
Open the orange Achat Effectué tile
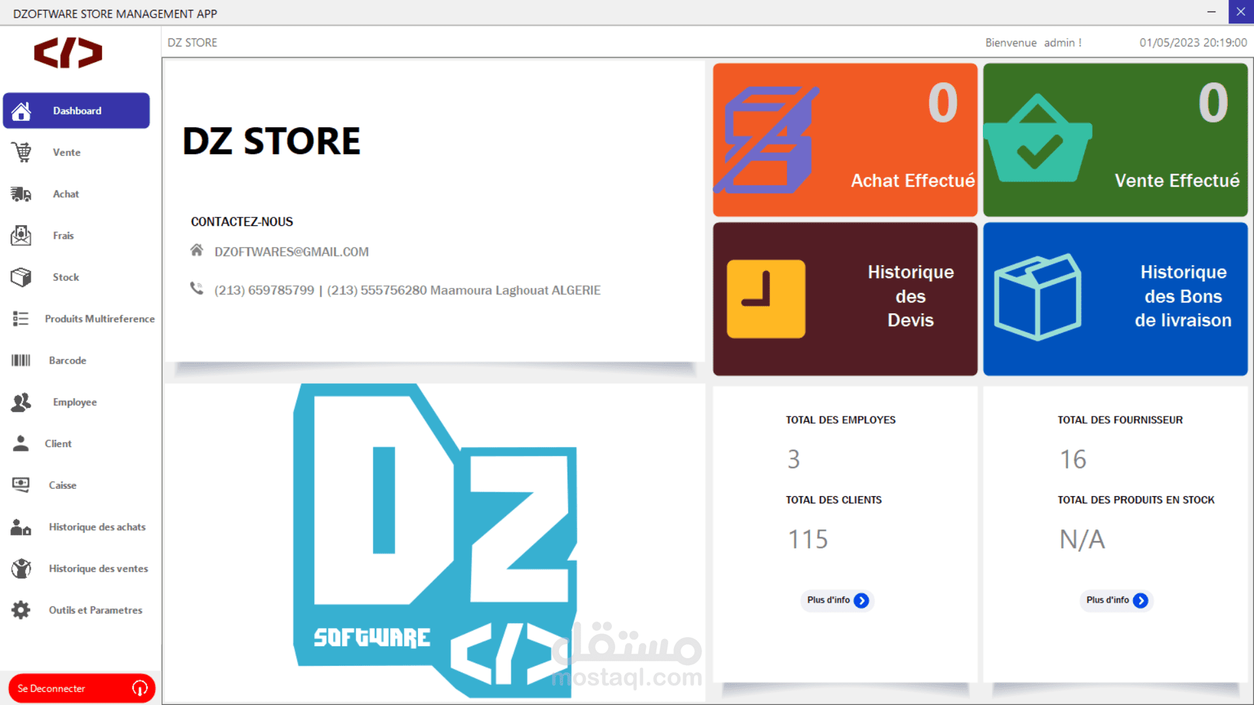[844, 140]
